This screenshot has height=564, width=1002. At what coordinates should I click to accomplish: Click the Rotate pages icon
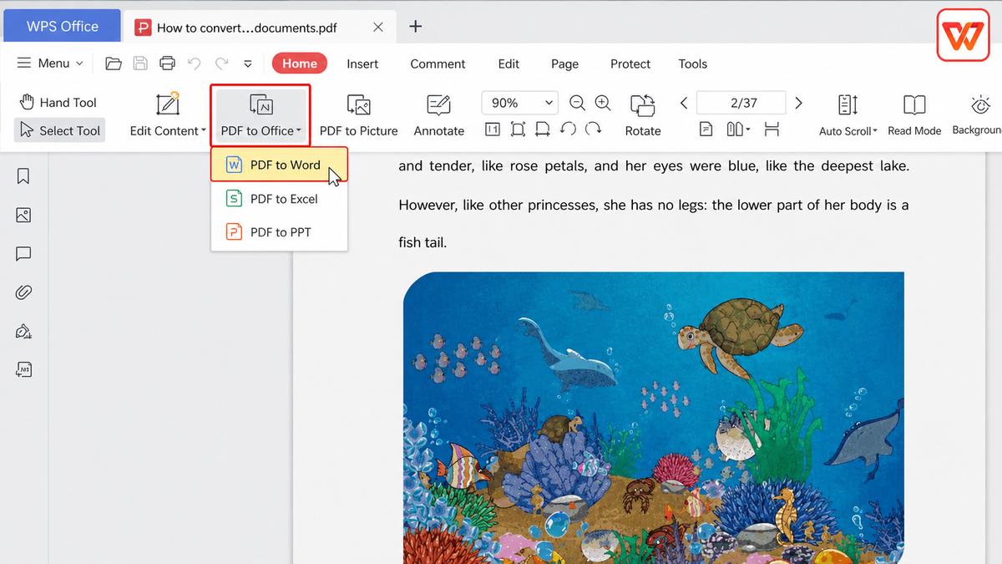click(643, 105)
